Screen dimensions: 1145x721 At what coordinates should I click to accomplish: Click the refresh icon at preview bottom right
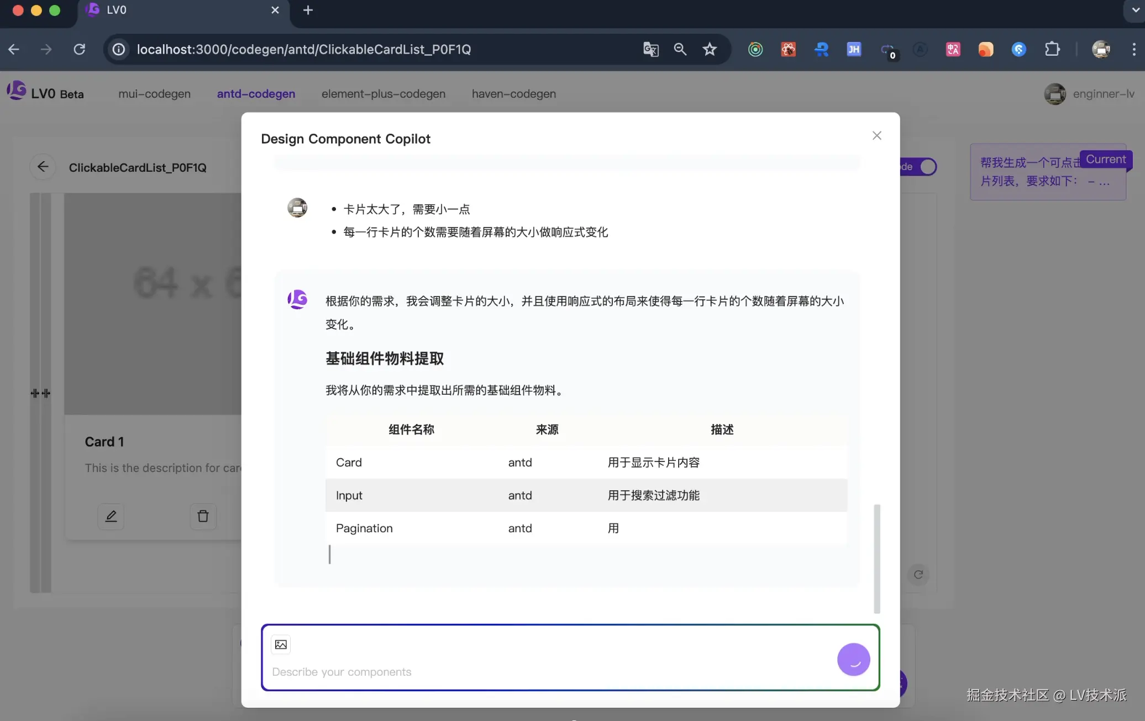pos(918,575)
